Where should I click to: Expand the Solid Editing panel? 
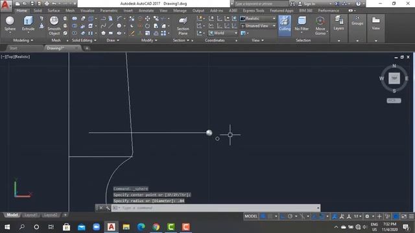84,40
